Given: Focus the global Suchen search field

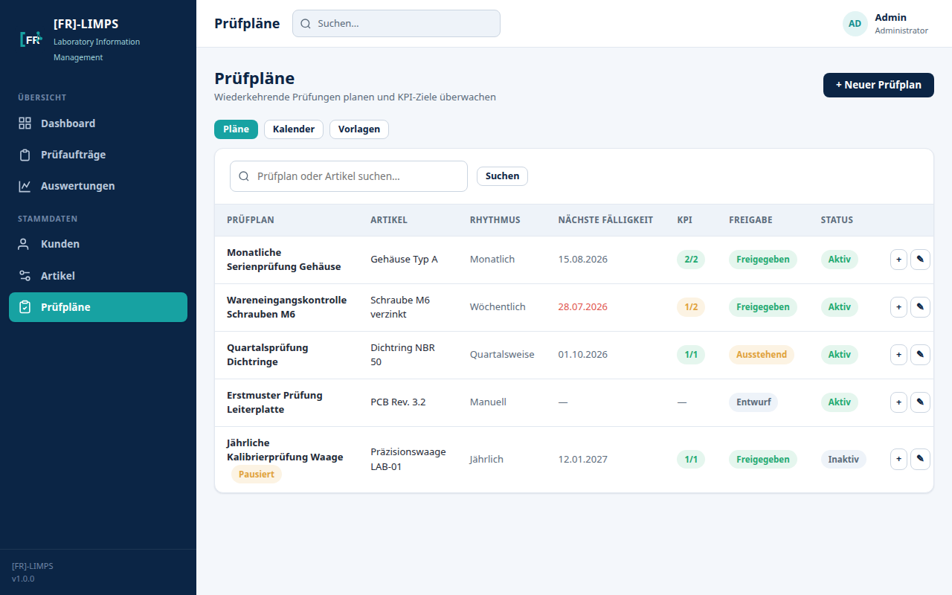Looking at the screenshot, I should (x=396, y=23).
